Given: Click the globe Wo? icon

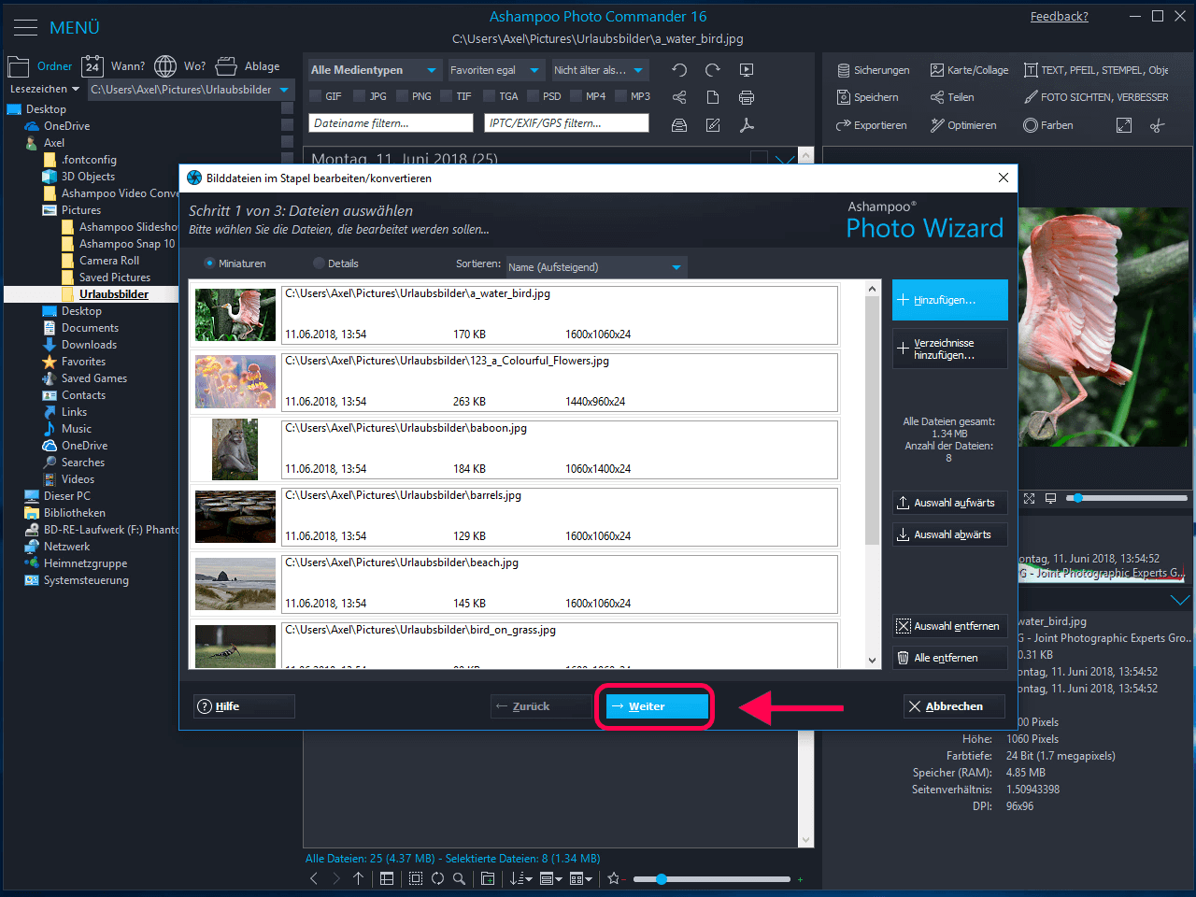Looking at the screenshot, I should coord(165,66).
